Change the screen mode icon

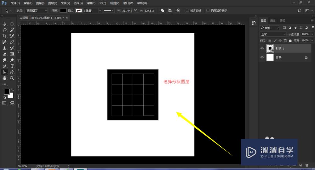(x=12, y=103)
